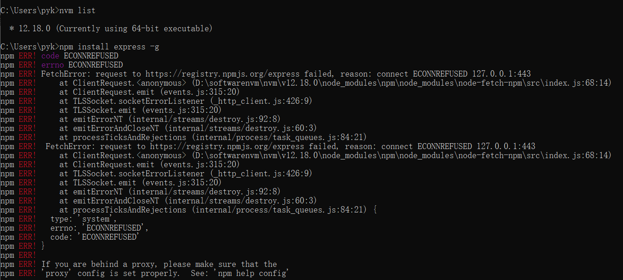Select the 12.18.0 version number

coord(35,29)
